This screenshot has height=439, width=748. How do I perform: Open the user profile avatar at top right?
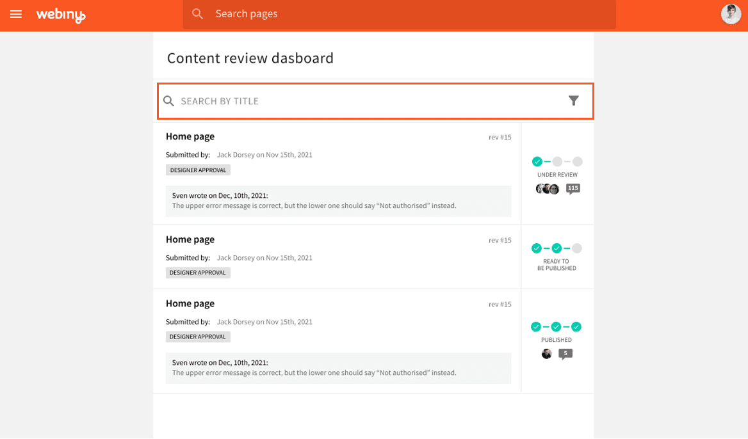[x=731, y=13]
